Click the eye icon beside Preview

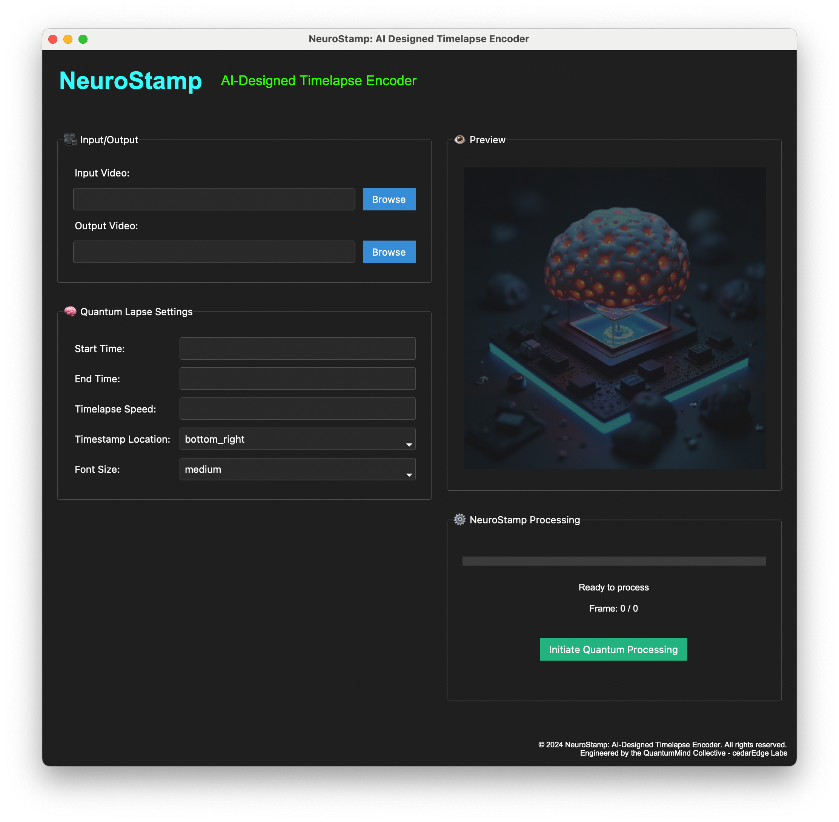tap(460, 140)
